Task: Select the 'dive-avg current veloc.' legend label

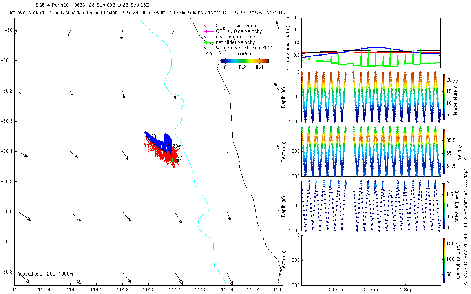Action: coord(241,36)
